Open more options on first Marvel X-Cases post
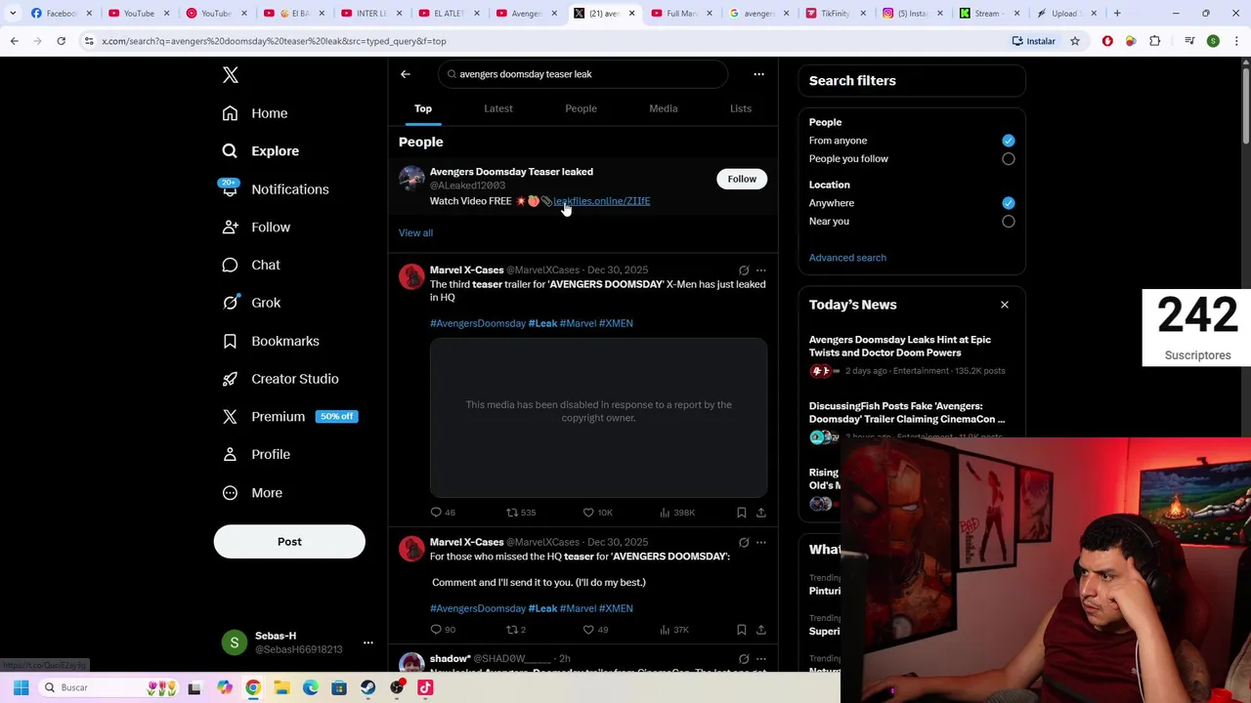 point(761,270)
